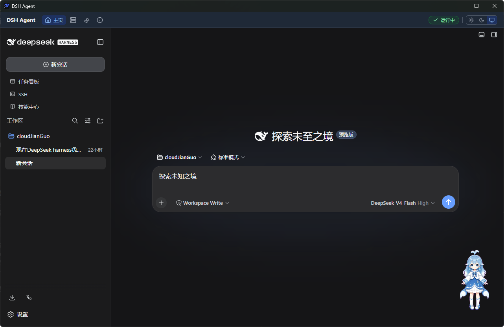The width and height of the screenshot is (504, 327).
Task: Switch to light theme with sun icon
Action: (471, 20)
